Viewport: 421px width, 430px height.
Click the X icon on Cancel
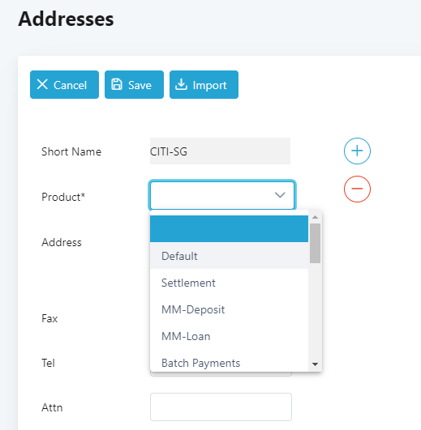pyautogui.click(x=42, y=84)
